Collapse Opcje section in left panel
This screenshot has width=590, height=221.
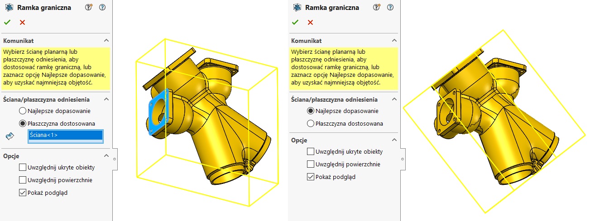coord(106,156)
